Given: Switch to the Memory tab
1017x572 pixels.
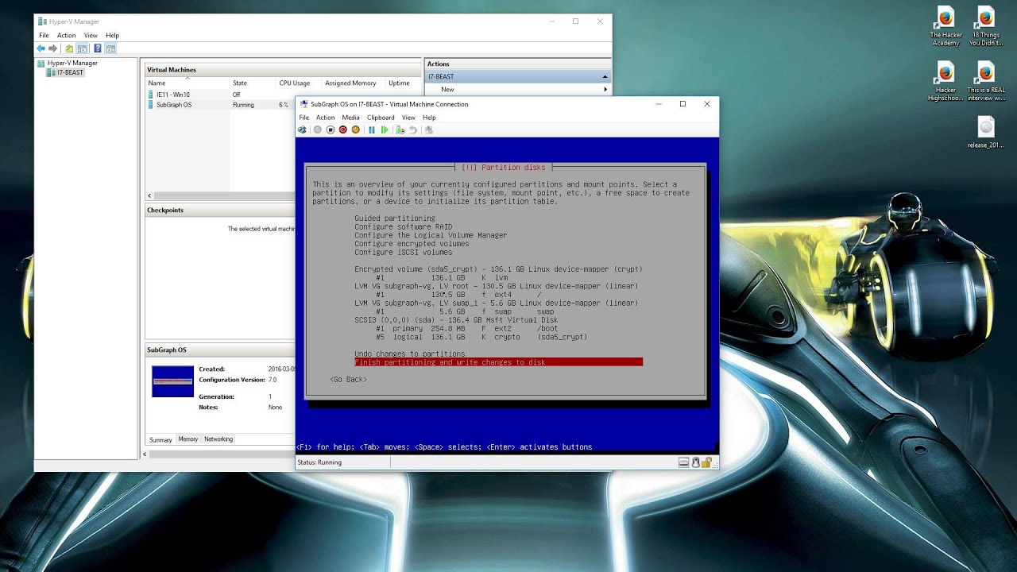Looking at the screenshot, I should pos(188,439).
